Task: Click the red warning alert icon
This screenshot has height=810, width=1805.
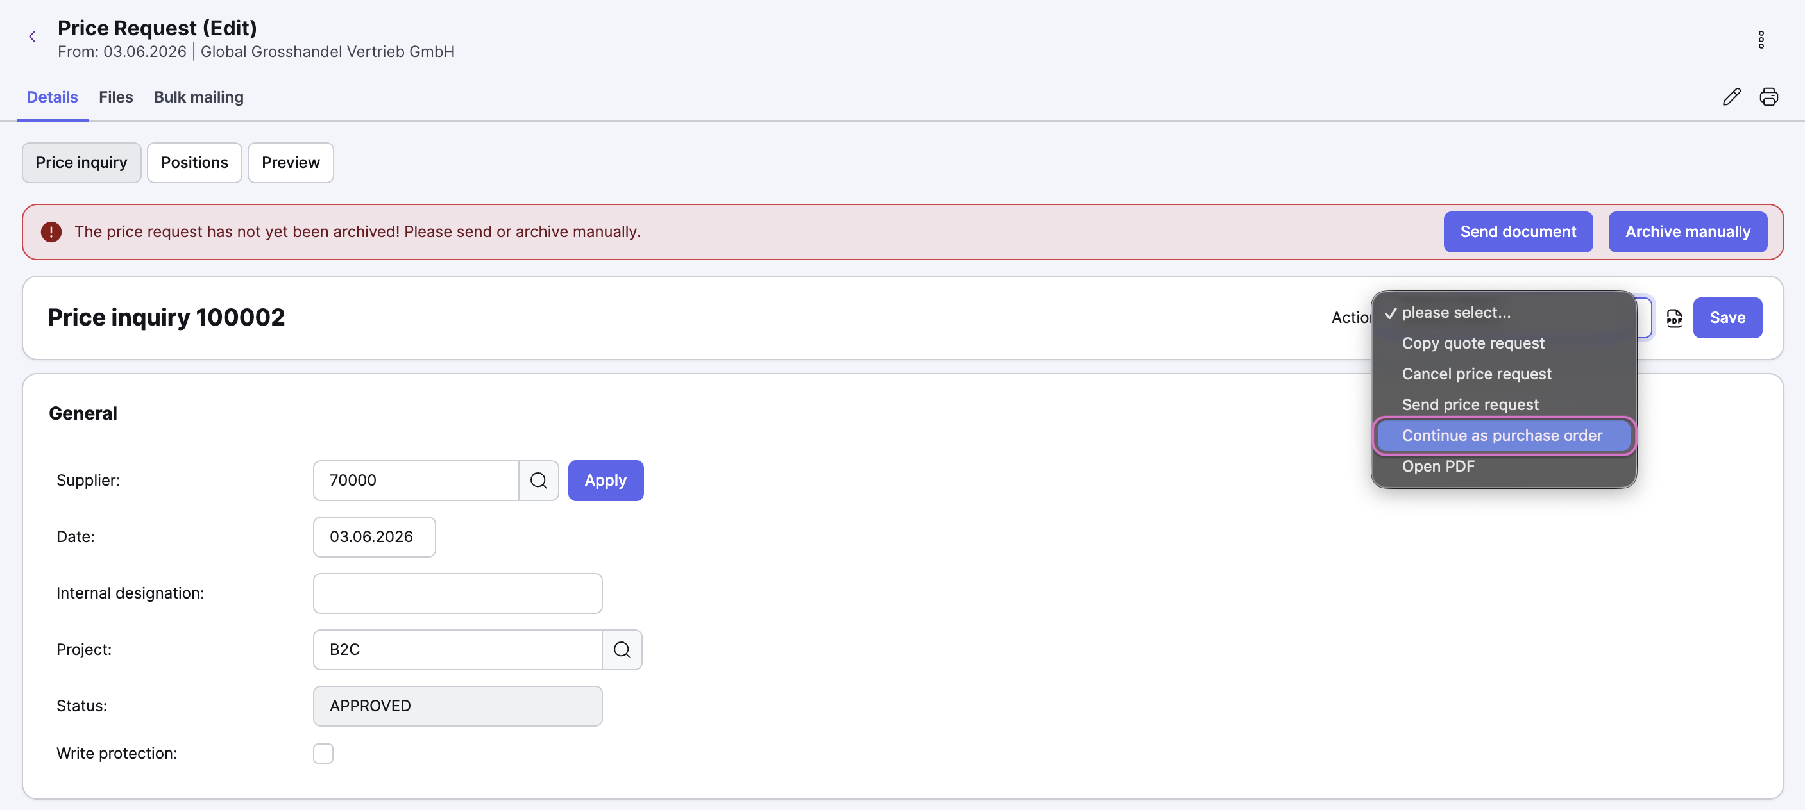Action: (51, 232)
